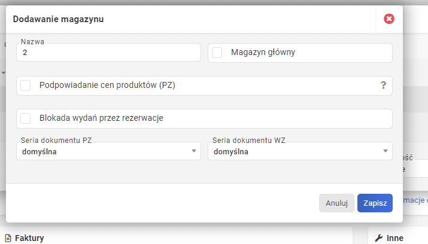Click the partially hidden blue link at right
This screenshot has width=428, height=244.
pos(416,200)
